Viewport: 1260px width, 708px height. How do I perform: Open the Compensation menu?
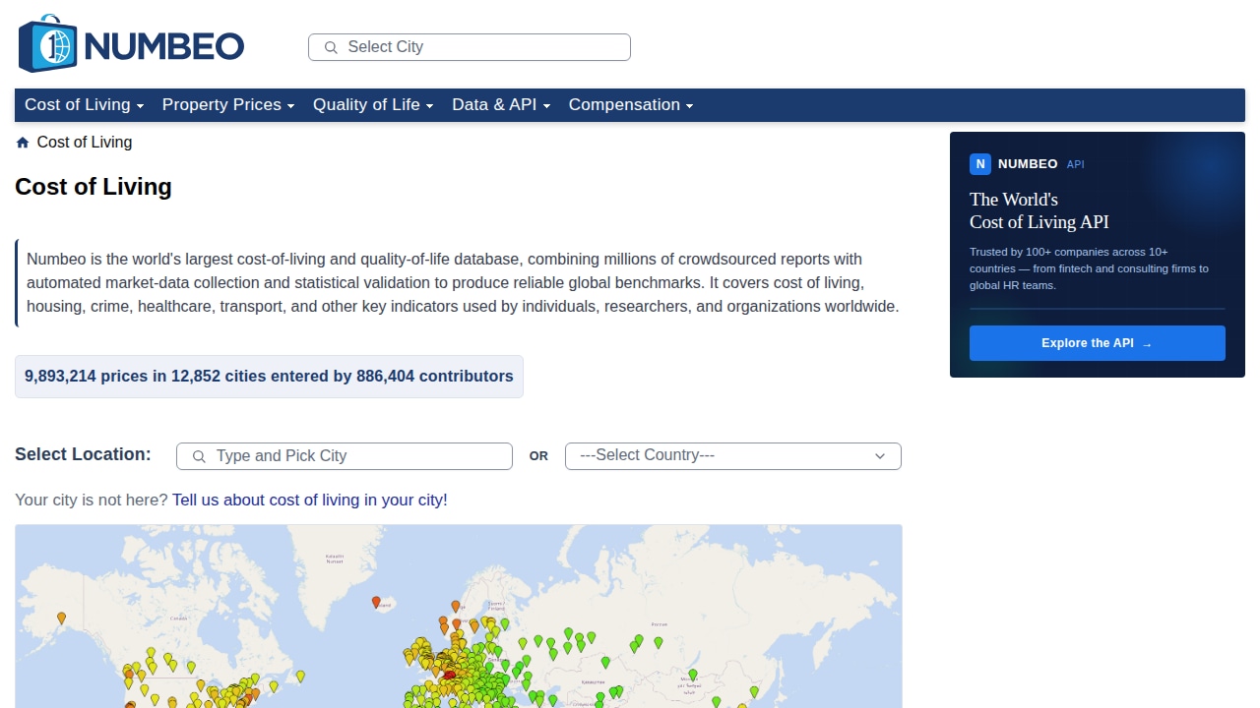coord(631,105)
